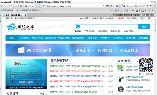The image size is (157, 95).
Task: Click the 电脑公司Win7系统 Windows orb icon
Action: click(121, 89)
